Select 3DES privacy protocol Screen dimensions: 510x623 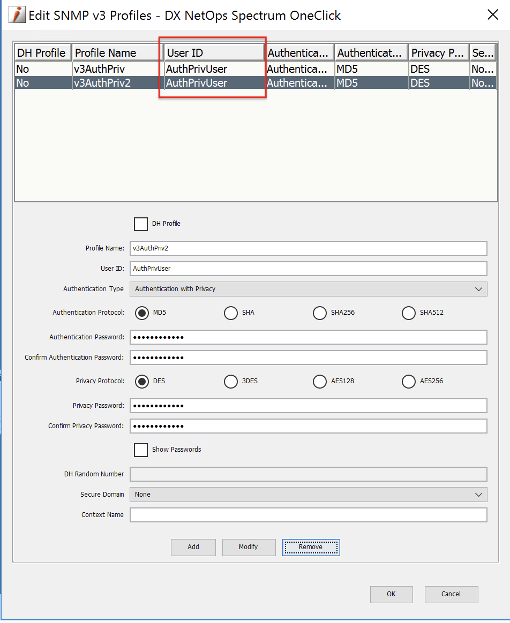[x=231, y=381]
